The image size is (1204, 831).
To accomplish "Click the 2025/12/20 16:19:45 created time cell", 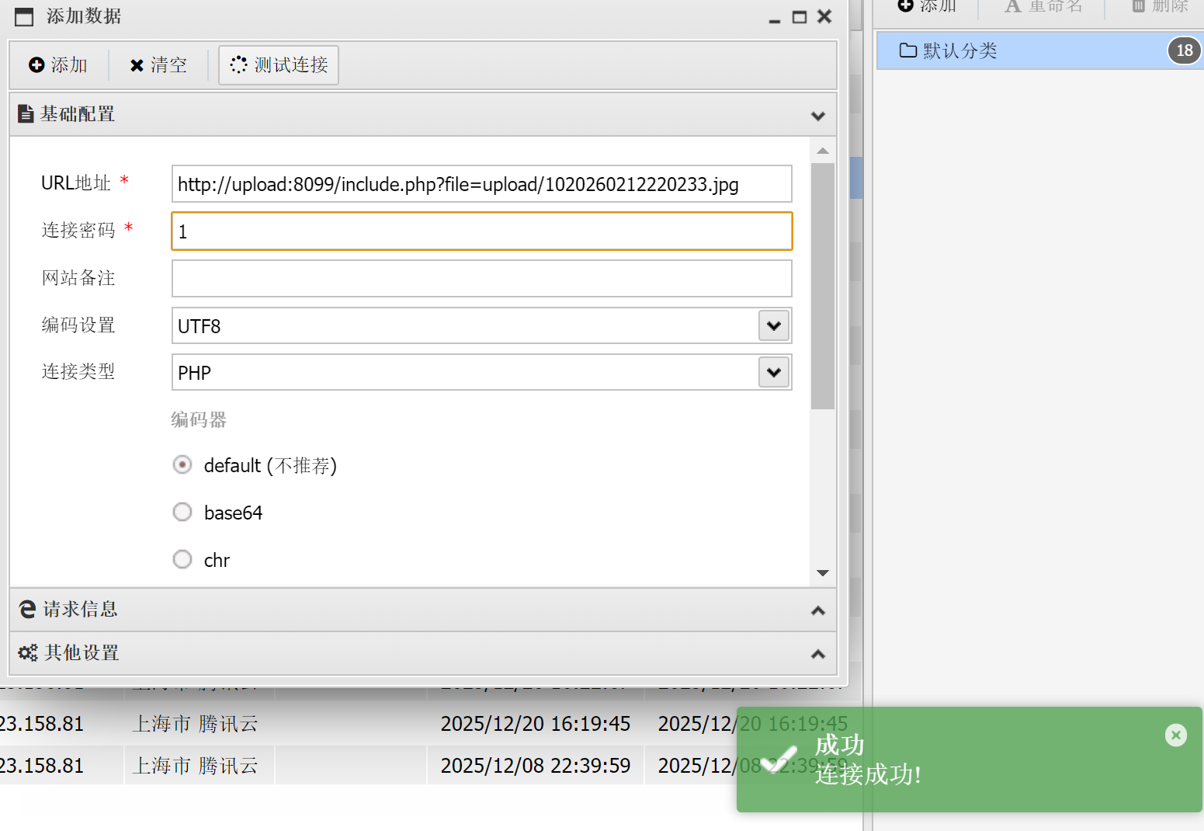I will (536, 724).
